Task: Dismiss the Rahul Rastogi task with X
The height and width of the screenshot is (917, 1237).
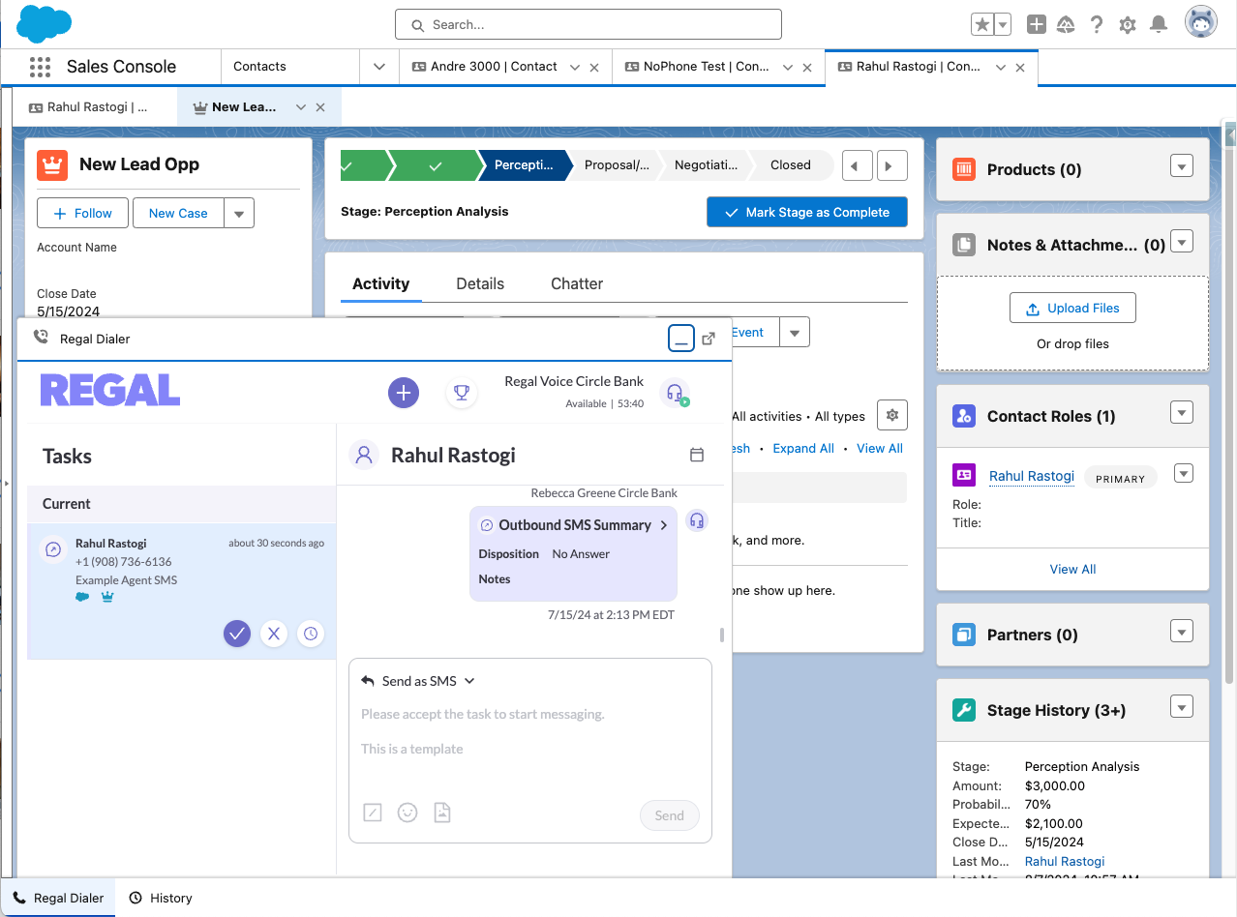Action: [274, 634]
